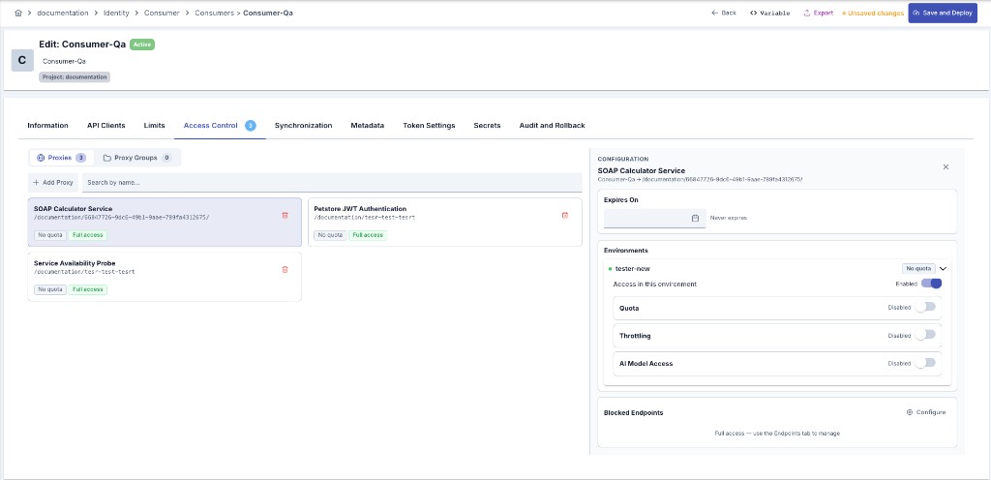Toggle Access in this environment switch
Image resolution: width=991 pixels, height=480 pixels.
click(x=932, y=284)
